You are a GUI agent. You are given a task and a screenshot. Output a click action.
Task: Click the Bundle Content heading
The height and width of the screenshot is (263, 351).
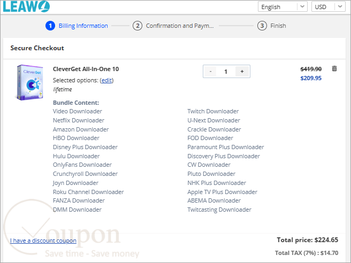coord(76,103)
